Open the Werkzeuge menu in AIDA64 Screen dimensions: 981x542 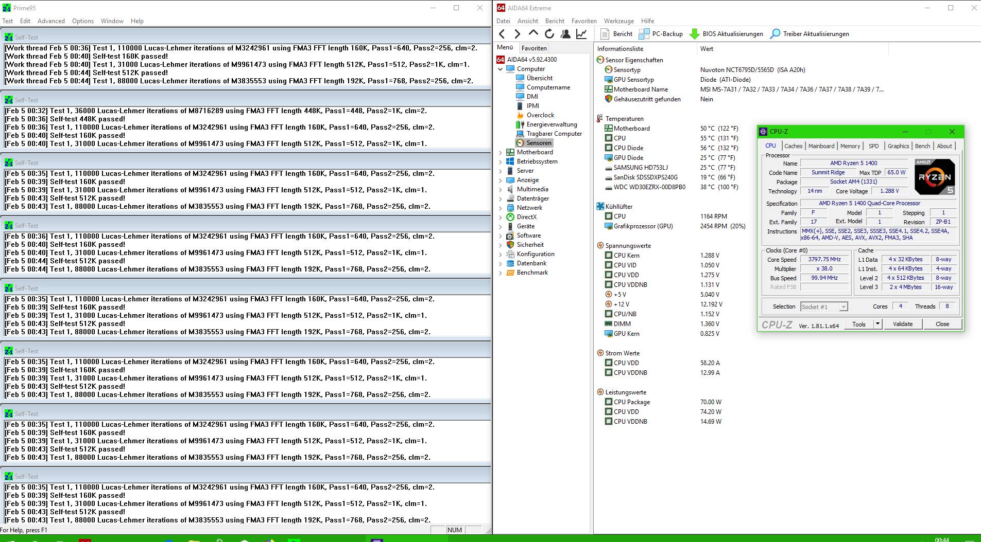pyautogui.click(x=619, y=21)
